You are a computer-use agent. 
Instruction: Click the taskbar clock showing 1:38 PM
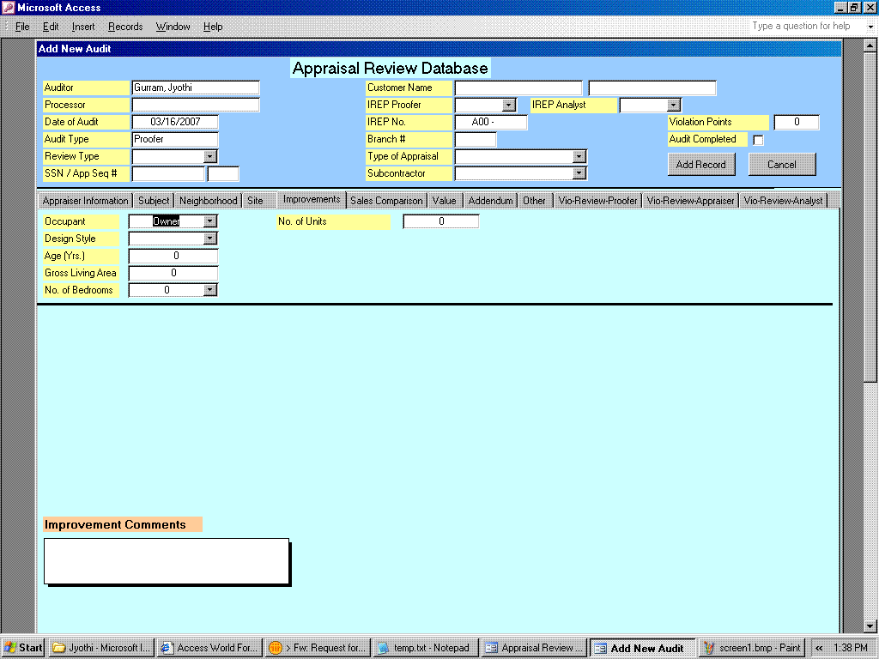coord(851,649)
